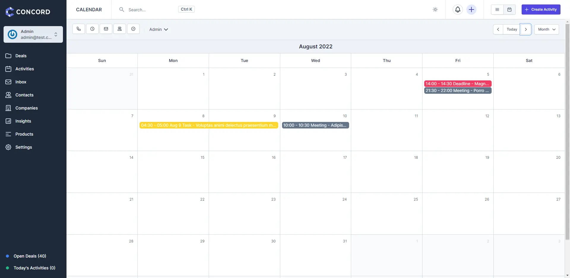Open the 10:00 Meeting Adipis event
The height and width of the screenshot is (278, 570).
coord(315,125)
